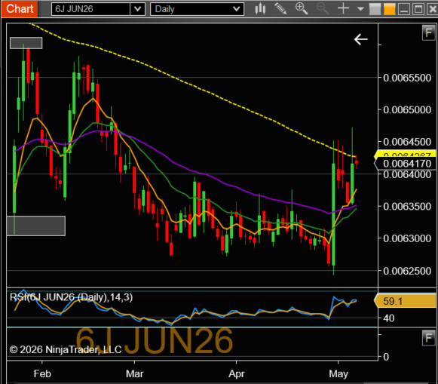The width and height of the screenshot is (438, 384).
Task: Select the crosshair cursor tool
Action: [x=343, y=8]
